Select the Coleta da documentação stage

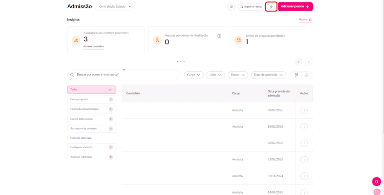click(92, 109)
